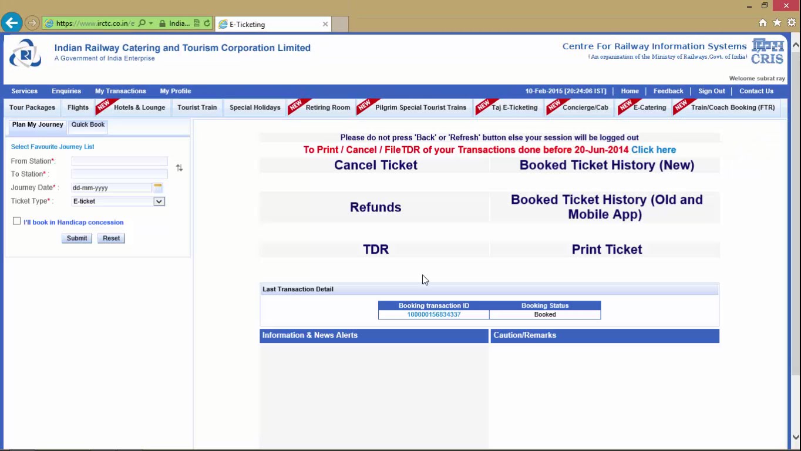Open the browser Home icon
The width and height of the screenshot is (801, 451).
763,23
